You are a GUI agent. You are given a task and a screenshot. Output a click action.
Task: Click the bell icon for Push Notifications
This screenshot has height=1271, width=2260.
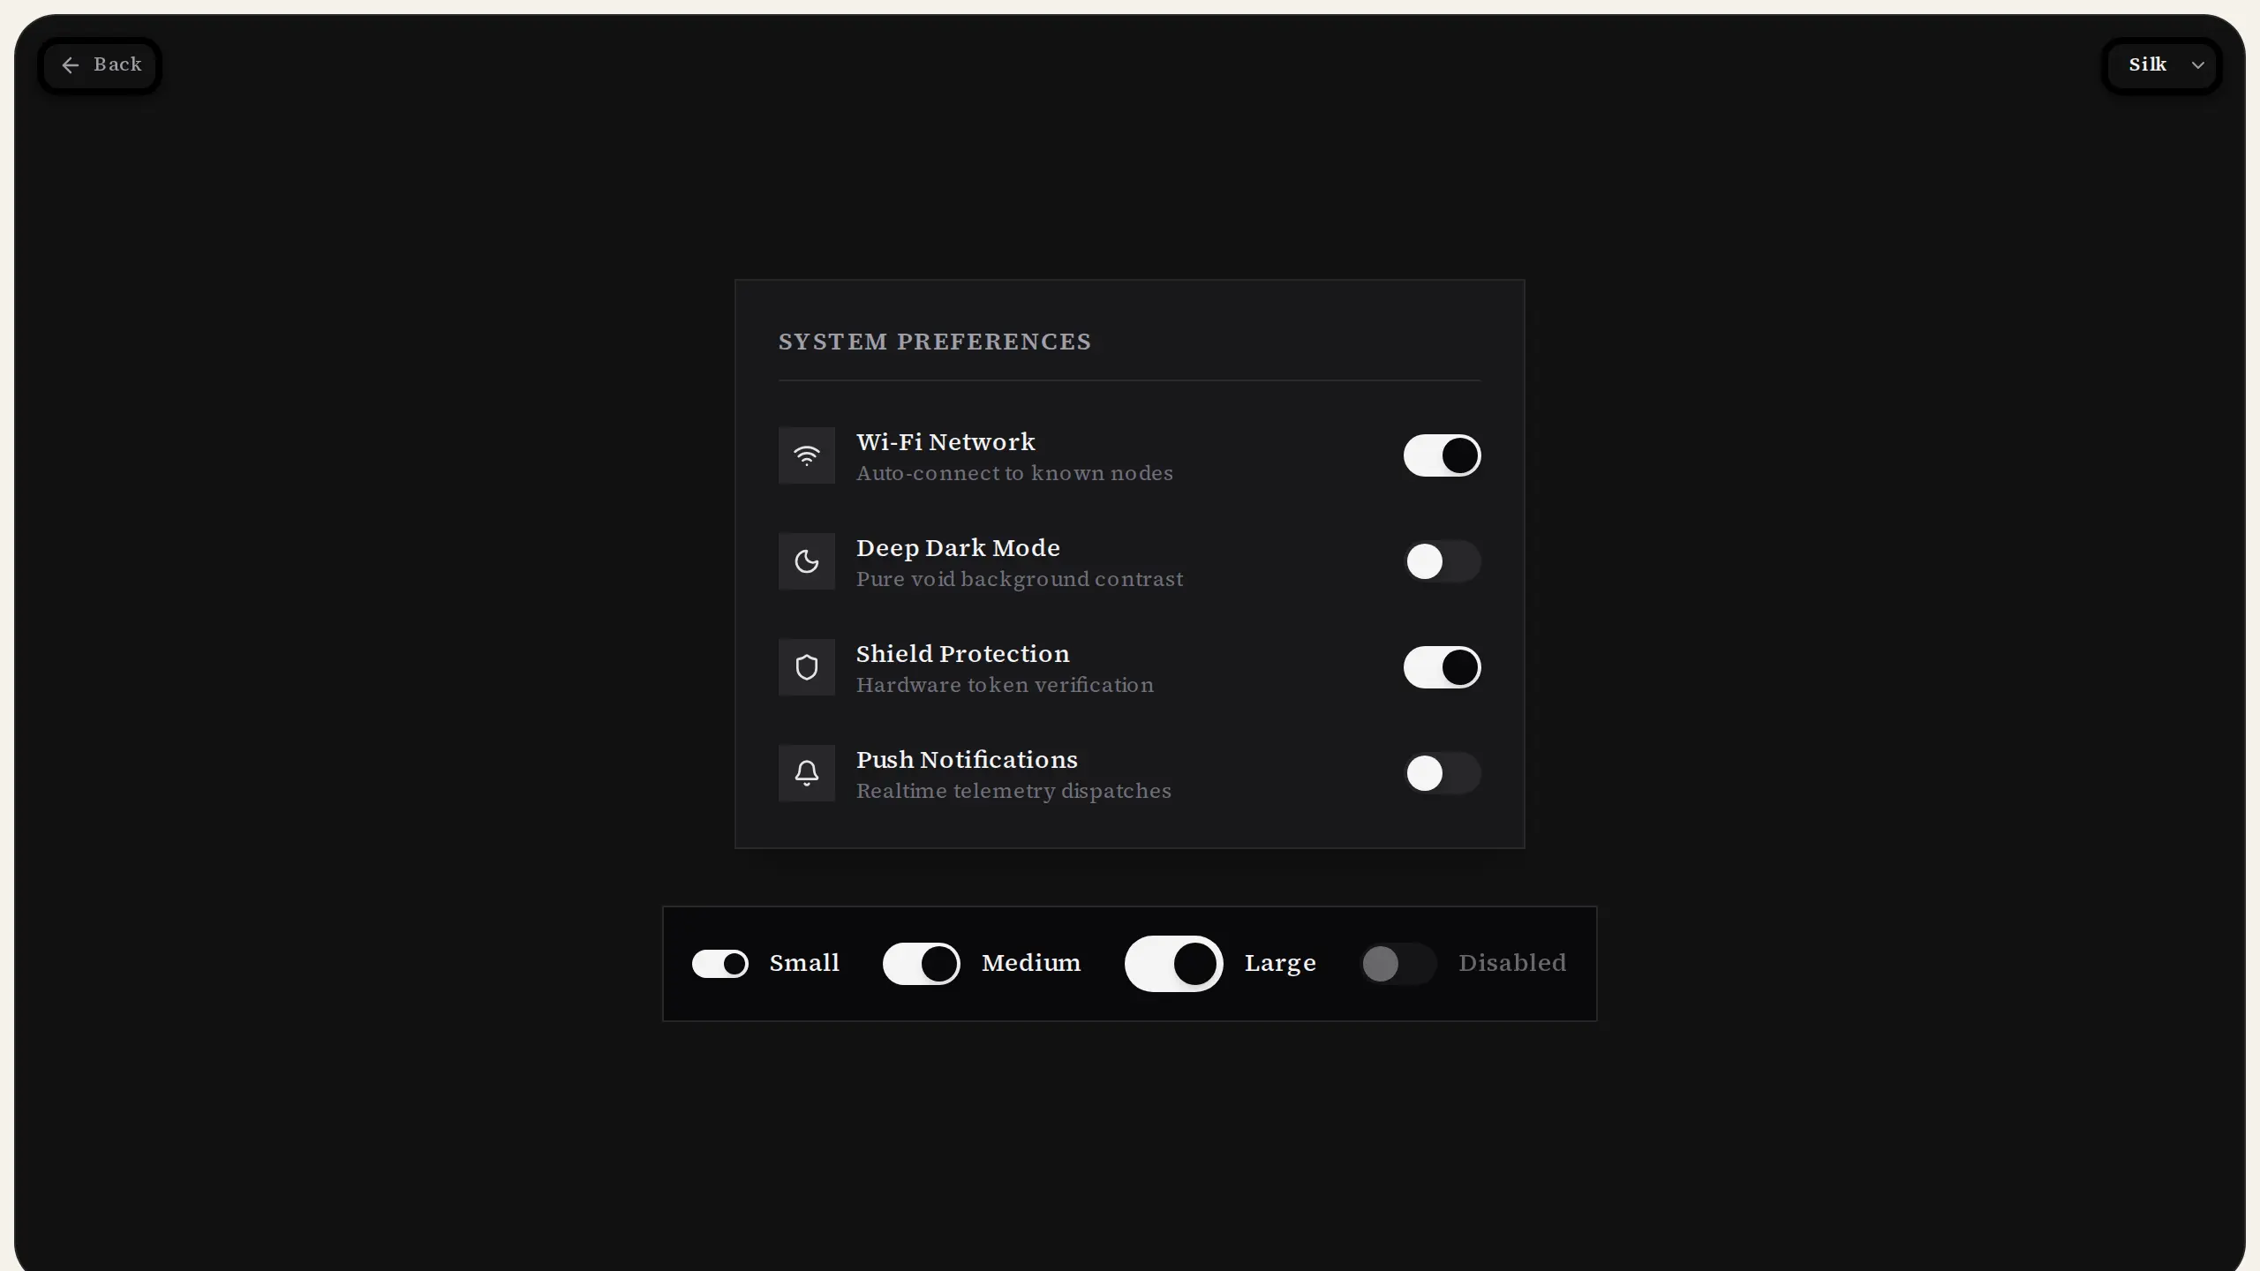tap(806, 773)
